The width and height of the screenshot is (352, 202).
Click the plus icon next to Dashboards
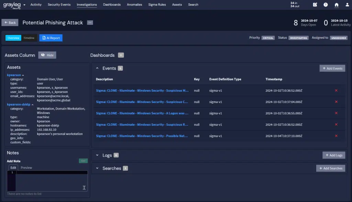121,55
